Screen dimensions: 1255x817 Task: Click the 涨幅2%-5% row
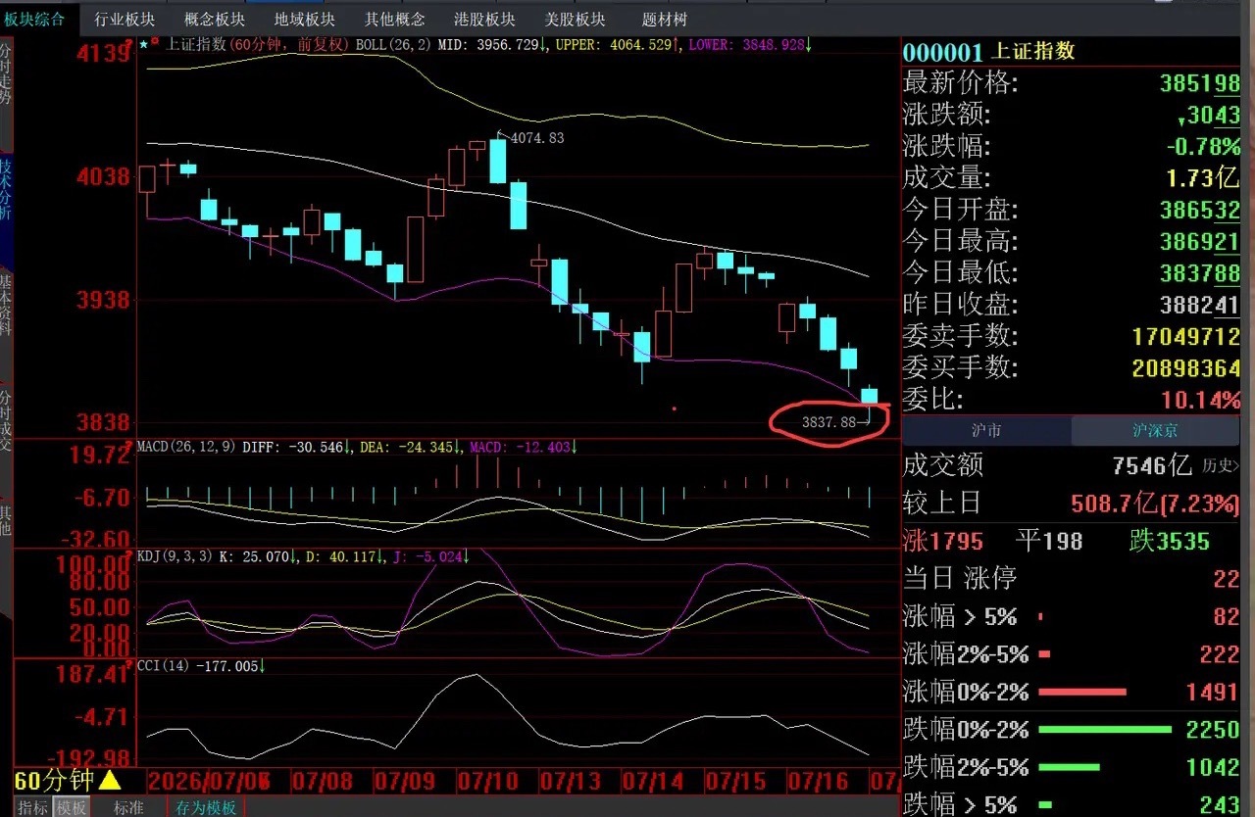(x=1071, y=654)
